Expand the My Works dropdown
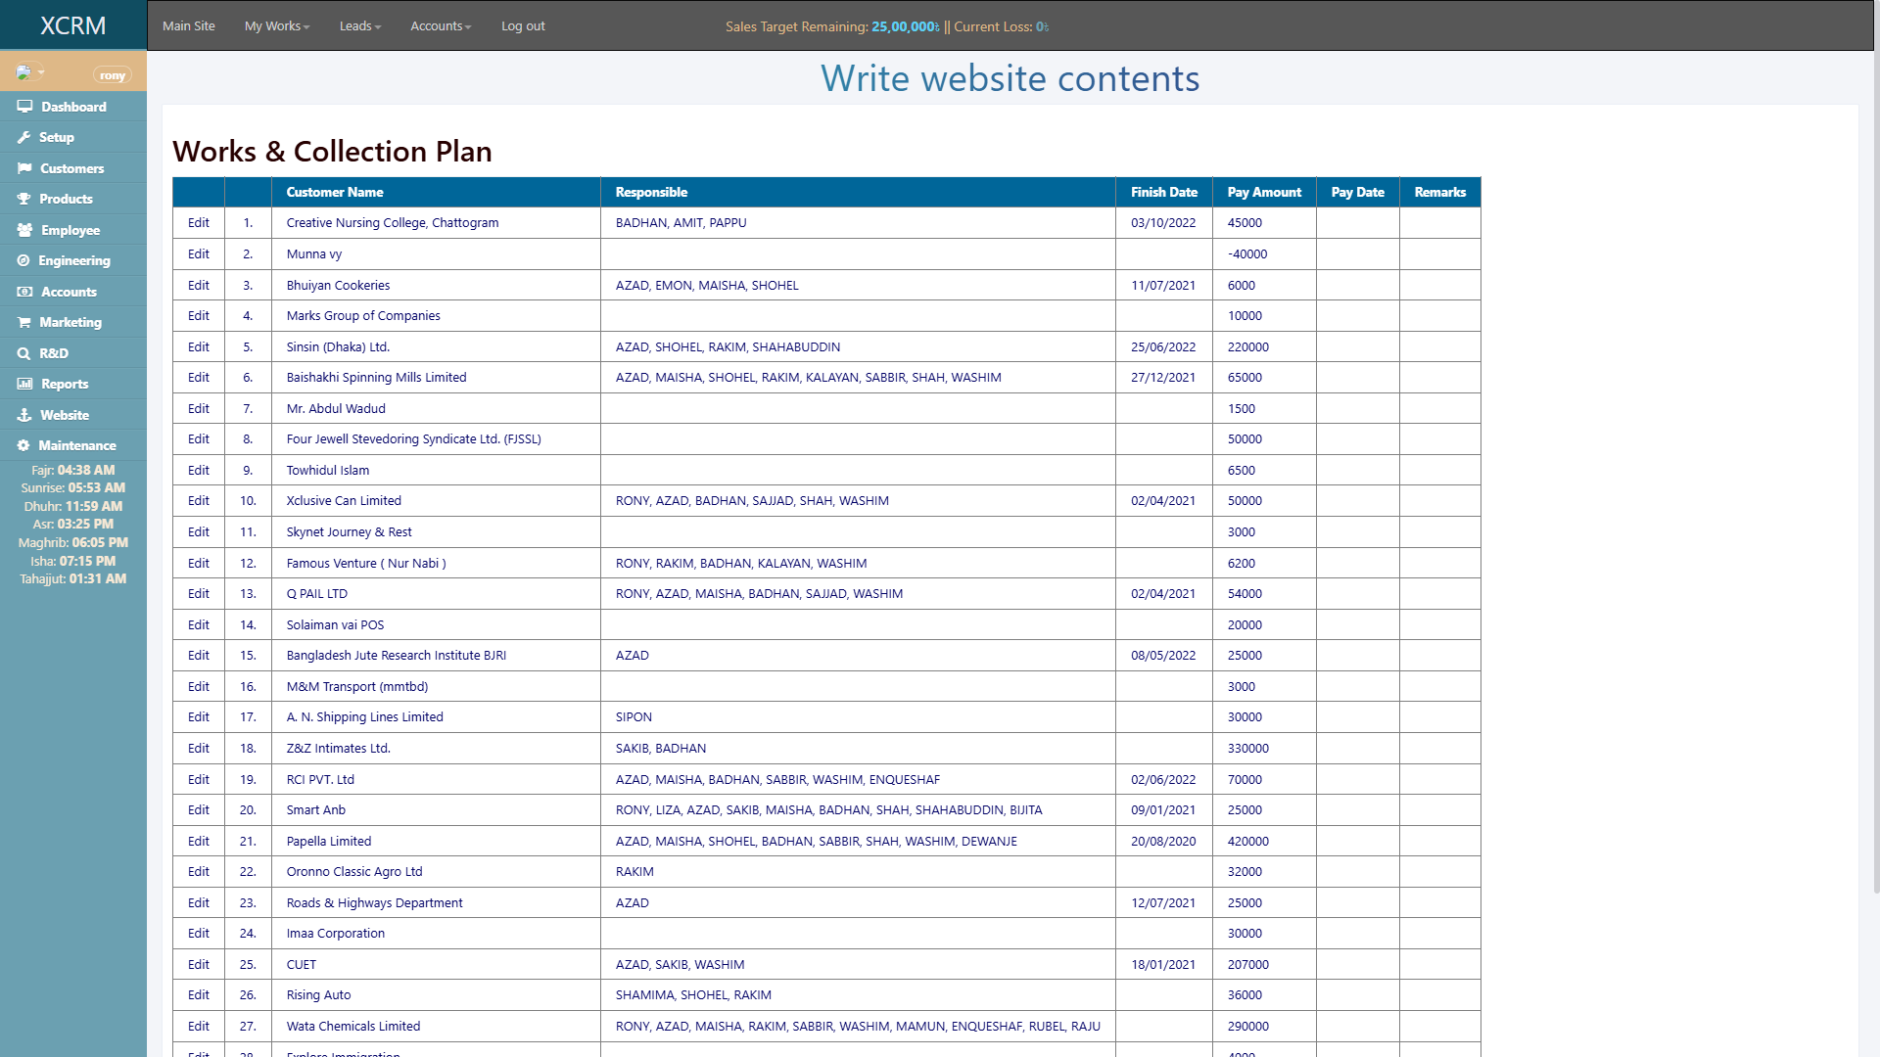1880x1057 pixels. click(277, 26)
